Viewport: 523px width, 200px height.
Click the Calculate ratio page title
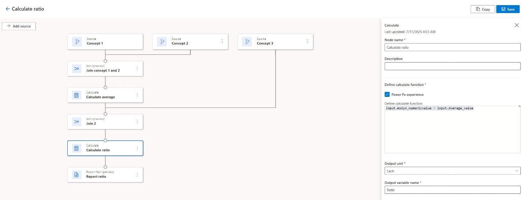point(28,9)
